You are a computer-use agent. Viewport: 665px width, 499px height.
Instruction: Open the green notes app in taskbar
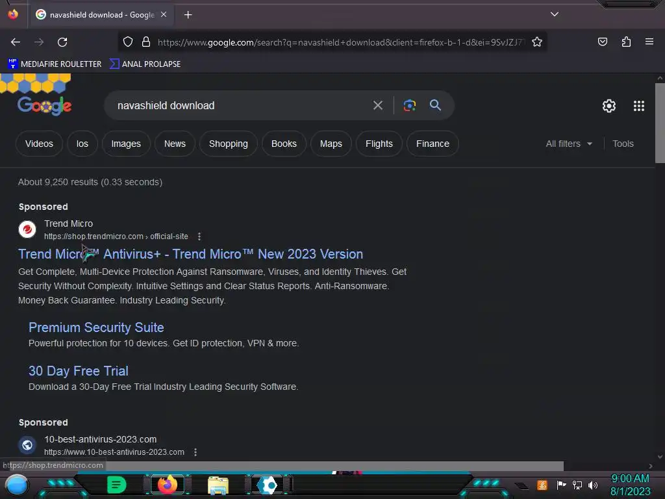click(x=117, y=485)
